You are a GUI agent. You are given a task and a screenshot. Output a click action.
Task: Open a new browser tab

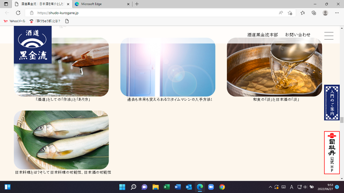click(137, 4)
